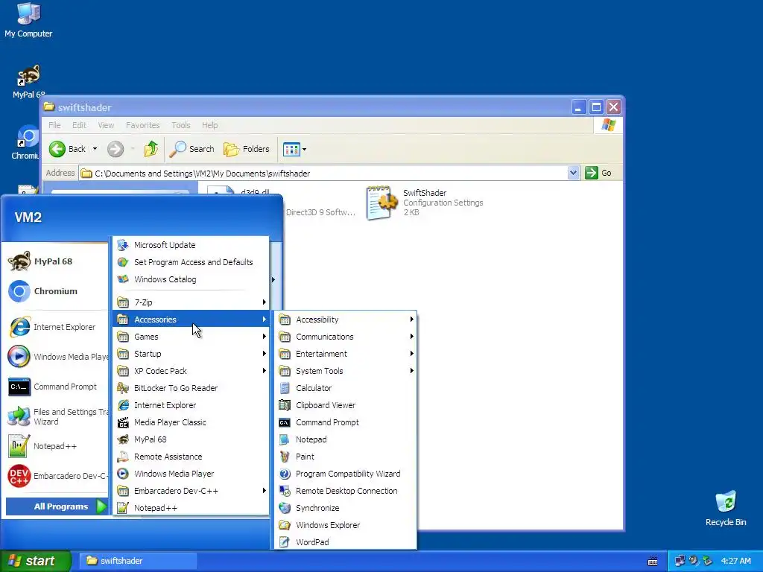The image size is (763, 572).
Task: Open Embarcadero Dev-C++ in Start menu recent list
Action: (57, 476)
